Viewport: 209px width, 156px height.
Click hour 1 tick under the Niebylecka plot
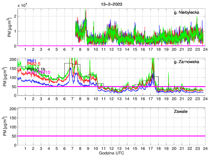tap(25, 49)
